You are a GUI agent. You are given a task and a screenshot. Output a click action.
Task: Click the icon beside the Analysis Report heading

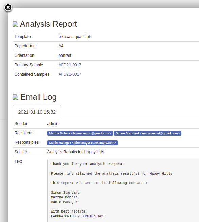[x=16, y=24]
